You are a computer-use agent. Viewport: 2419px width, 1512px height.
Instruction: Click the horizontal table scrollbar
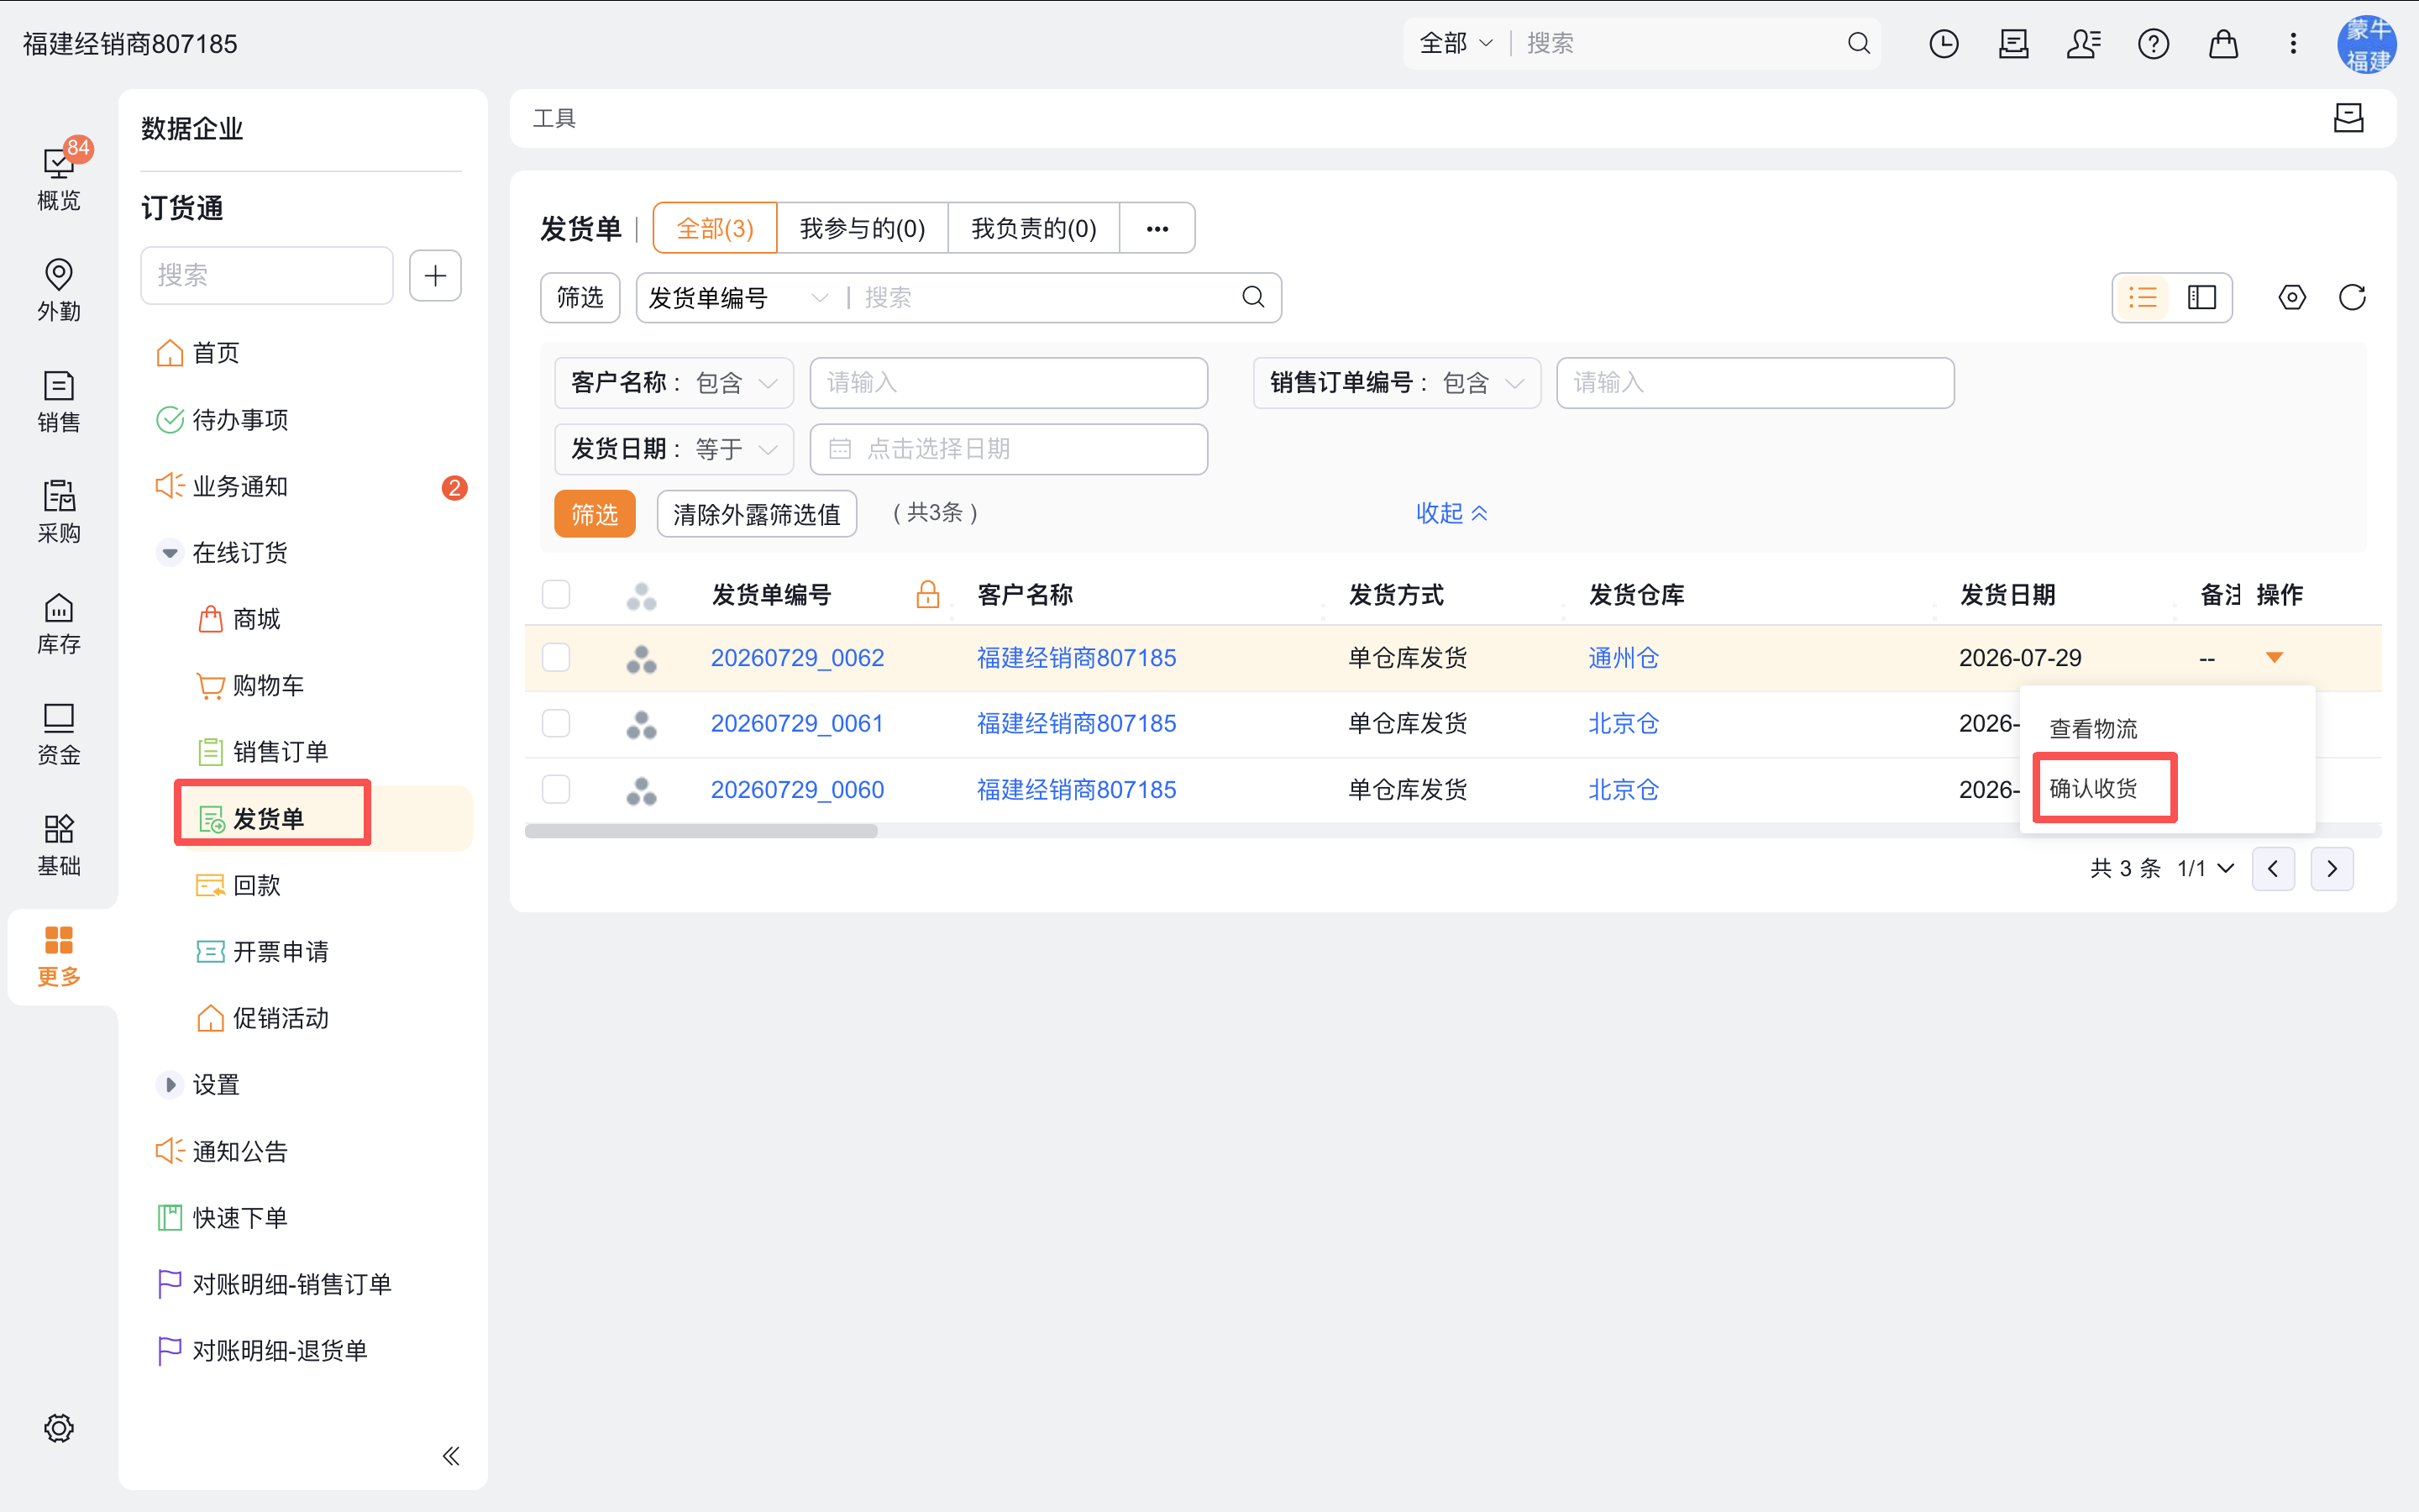[701, 831]
